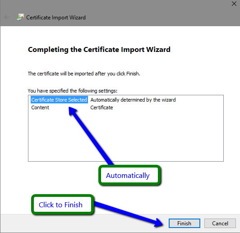
Task: Click the Certificate Import Wizard title text
Action: [56, 18]
